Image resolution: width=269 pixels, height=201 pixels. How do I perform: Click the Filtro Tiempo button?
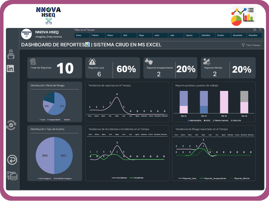pyautogui.click(x=251, y=45)
